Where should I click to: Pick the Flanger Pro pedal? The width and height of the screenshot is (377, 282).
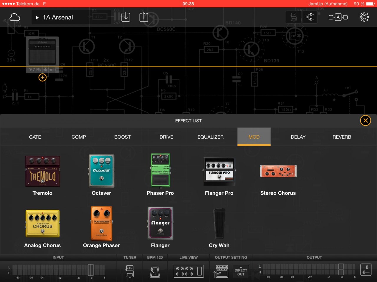[x=219, y=172]
